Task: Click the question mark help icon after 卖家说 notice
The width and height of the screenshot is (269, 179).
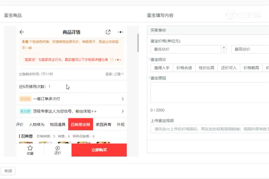Action: (x=112, y=60)
